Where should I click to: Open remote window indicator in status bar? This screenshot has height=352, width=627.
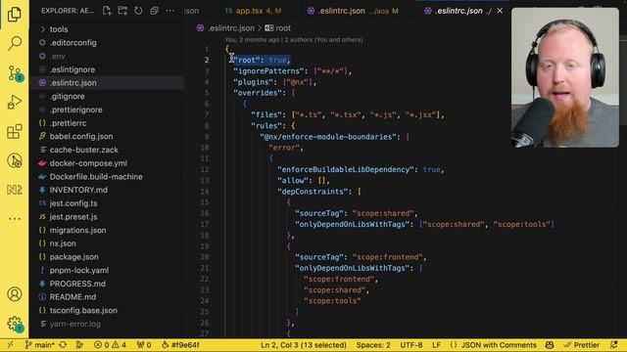click(11, 345)
